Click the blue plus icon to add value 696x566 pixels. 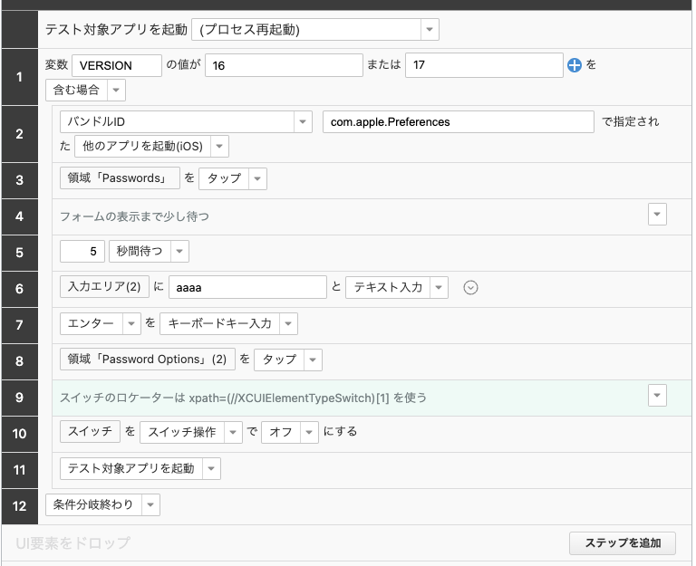(574, 65)
